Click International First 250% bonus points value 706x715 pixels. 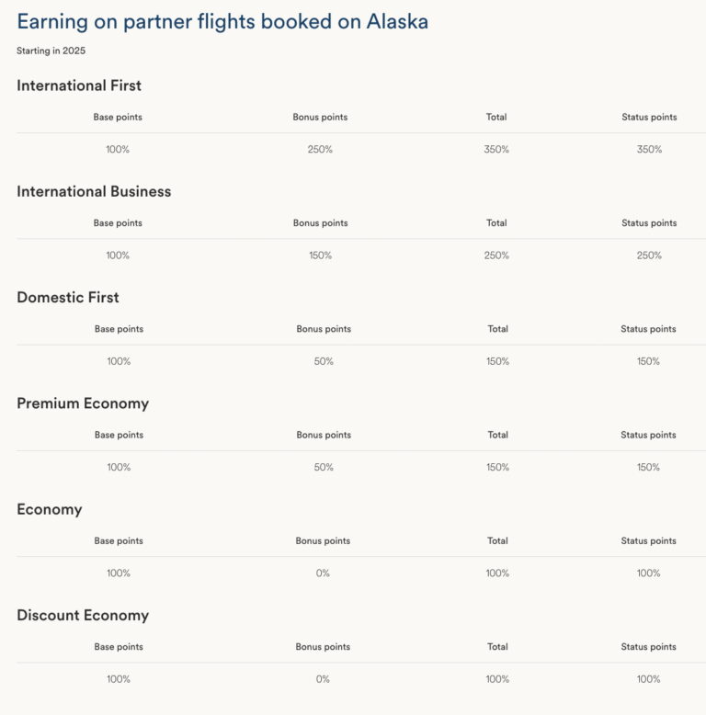pyautogui.click(x=320, y=149)
